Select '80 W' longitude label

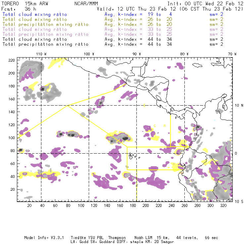pos(184,54)
